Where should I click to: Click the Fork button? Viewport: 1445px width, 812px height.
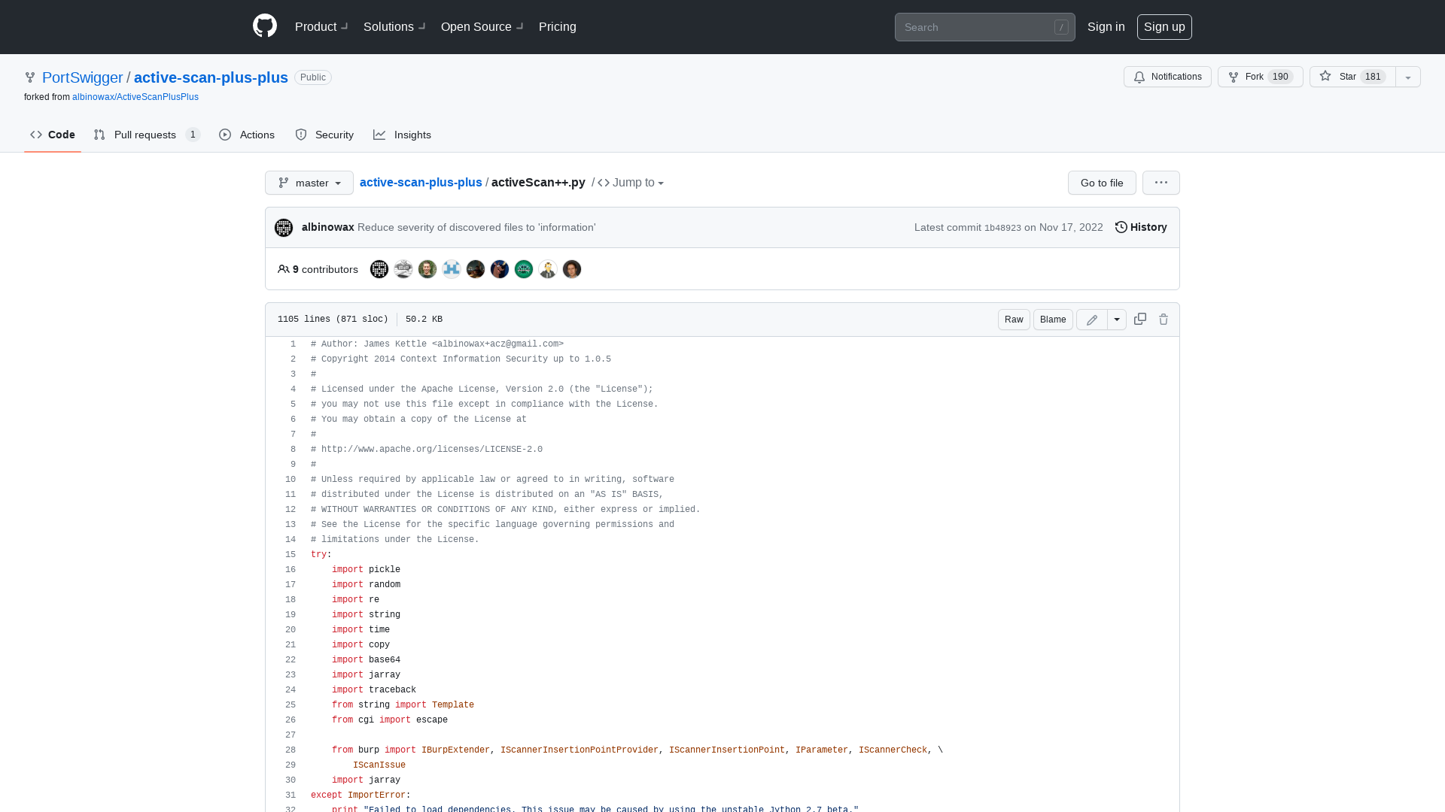click(x=1260, y=77)
